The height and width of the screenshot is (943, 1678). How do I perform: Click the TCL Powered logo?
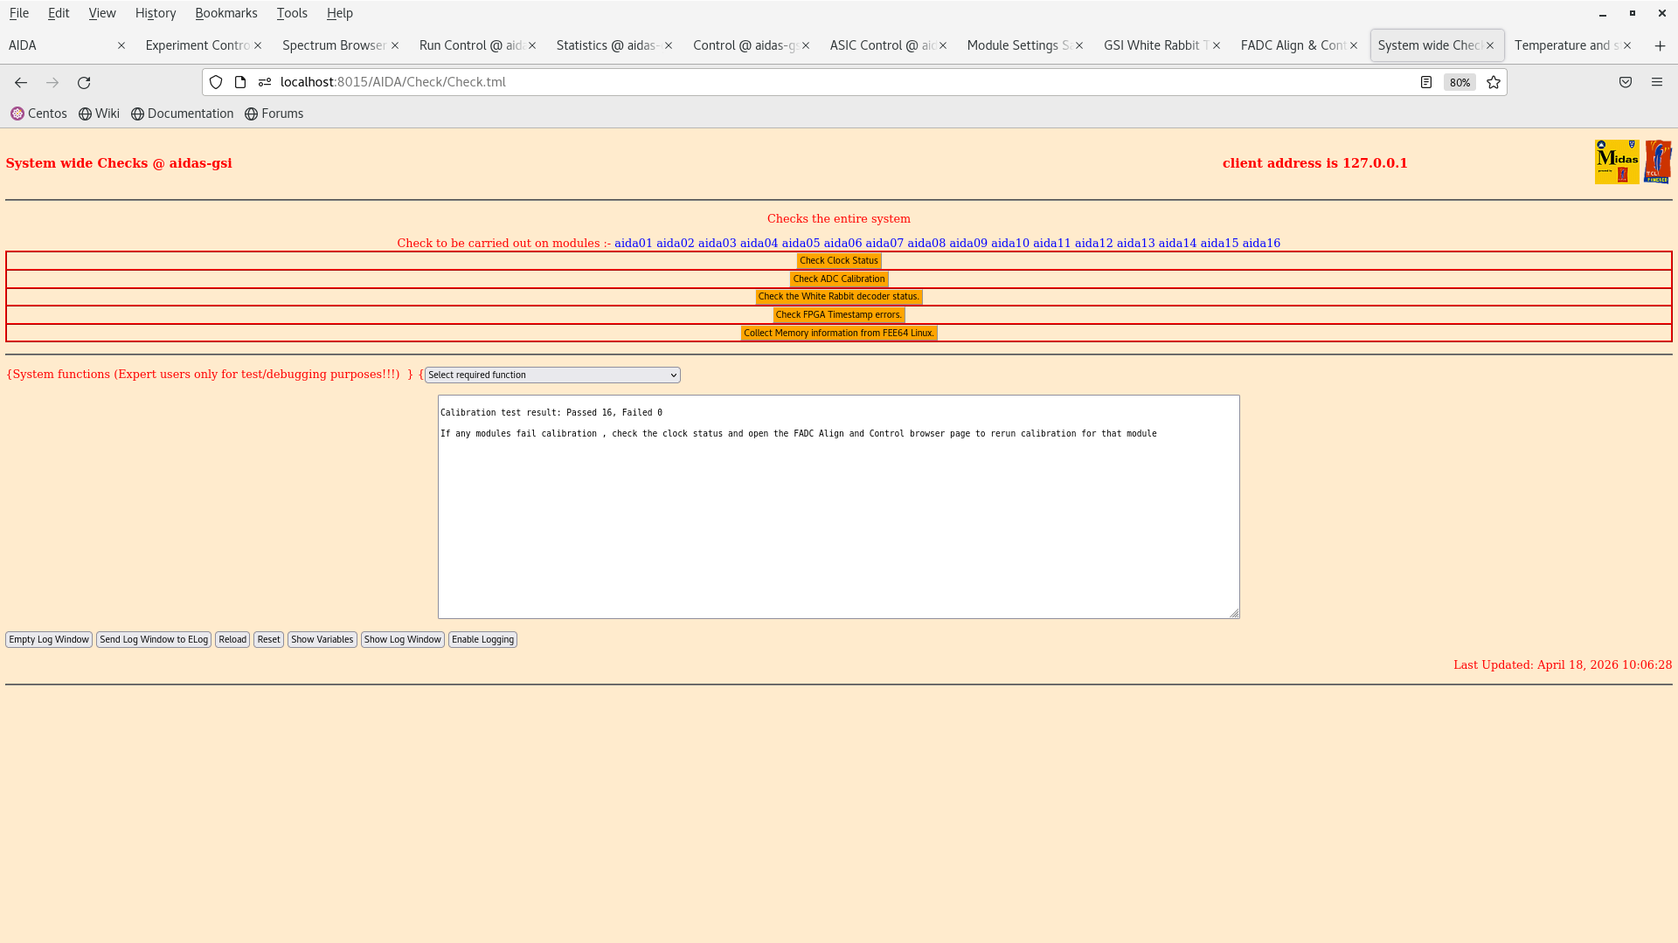(x=1658, y=162)
